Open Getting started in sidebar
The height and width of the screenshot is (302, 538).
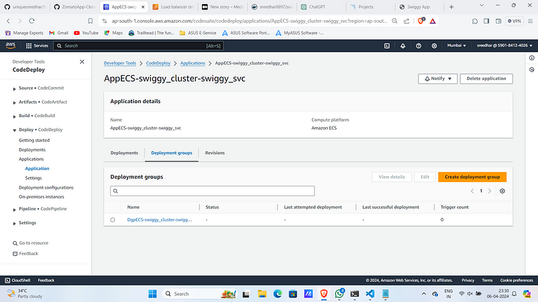34,141
